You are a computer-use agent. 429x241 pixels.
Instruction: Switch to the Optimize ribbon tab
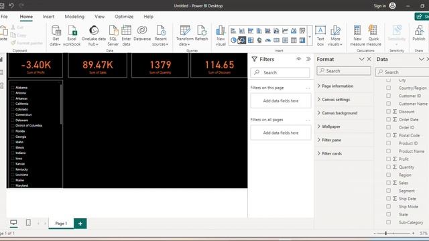click(124, 17)
